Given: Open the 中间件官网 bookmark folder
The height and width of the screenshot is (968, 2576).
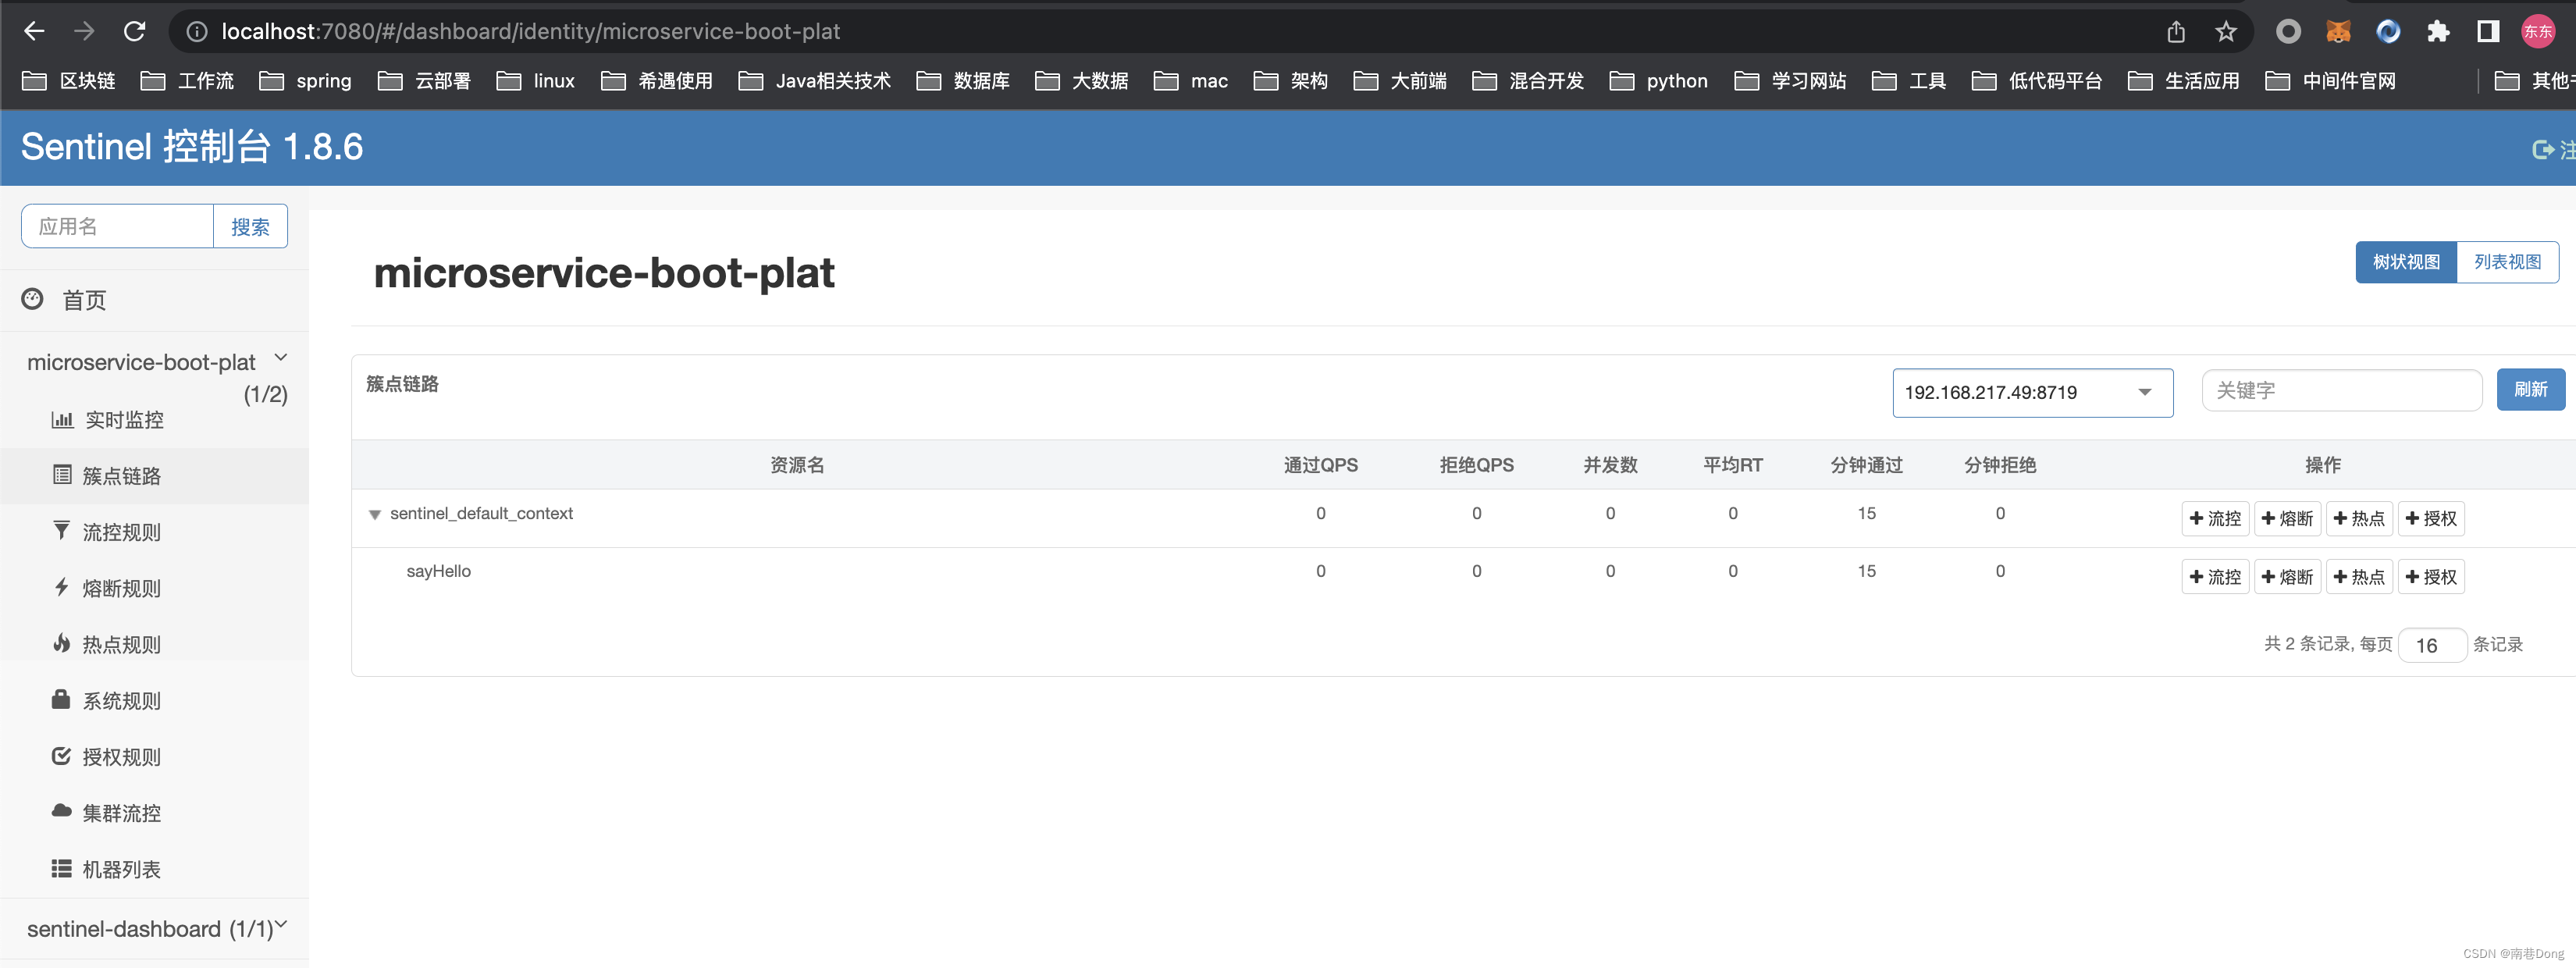Looking at the screenshot, I should 2330,81.
